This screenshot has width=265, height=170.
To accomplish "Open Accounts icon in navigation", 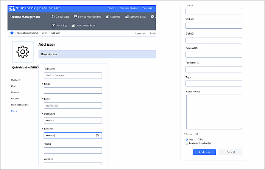I will [107, 17].
